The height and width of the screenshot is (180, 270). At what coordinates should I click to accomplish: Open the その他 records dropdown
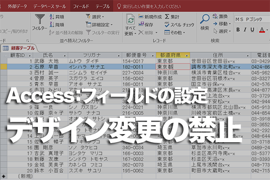[175, 32]
